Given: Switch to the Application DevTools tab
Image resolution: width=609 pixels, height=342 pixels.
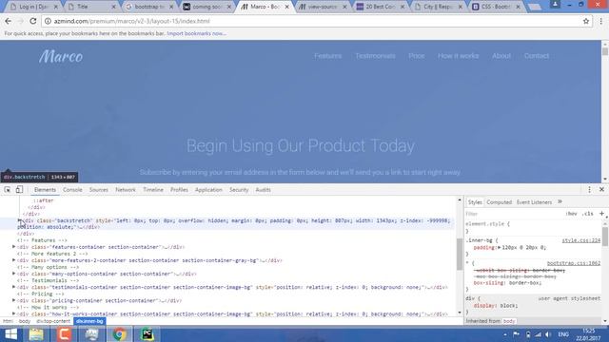Looking at the screenshot, I should [208, 190].
